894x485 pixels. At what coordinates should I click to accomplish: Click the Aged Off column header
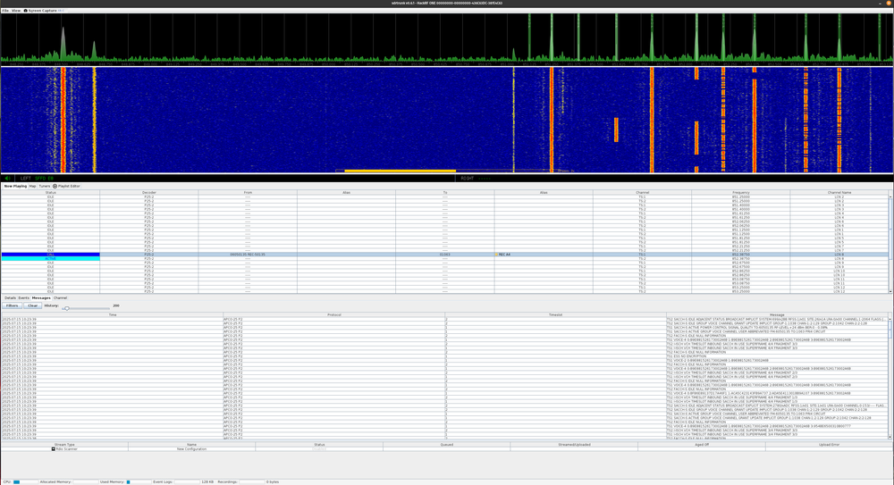(702, 445)
